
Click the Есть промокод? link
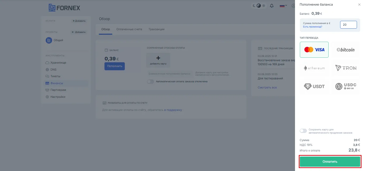point(313,27)
